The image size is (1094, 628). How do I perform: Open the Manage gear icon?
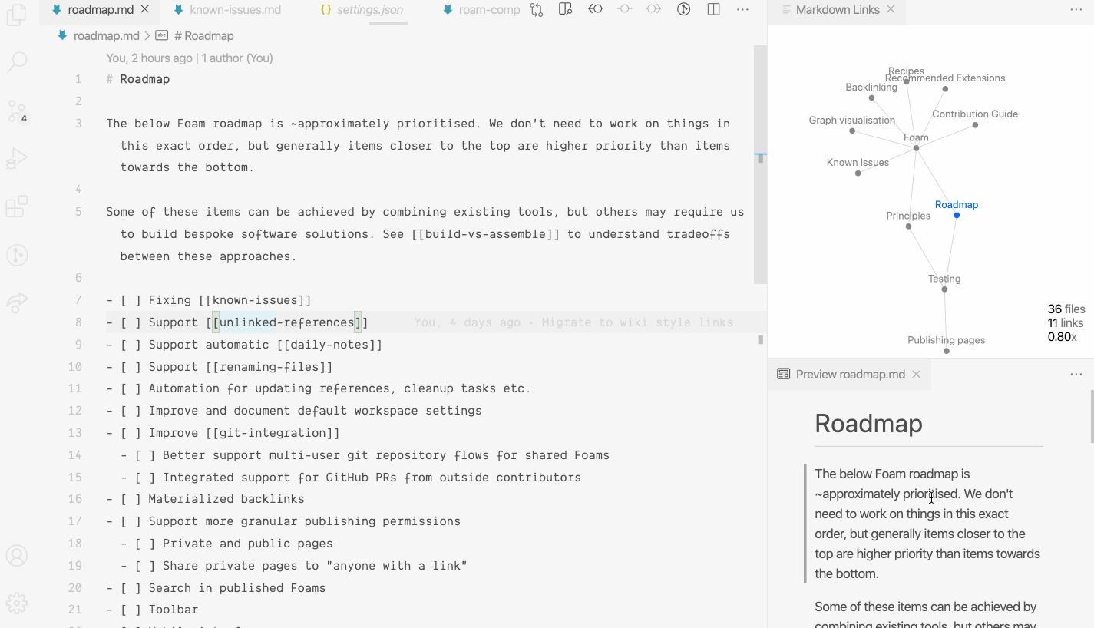coord(17,603)
